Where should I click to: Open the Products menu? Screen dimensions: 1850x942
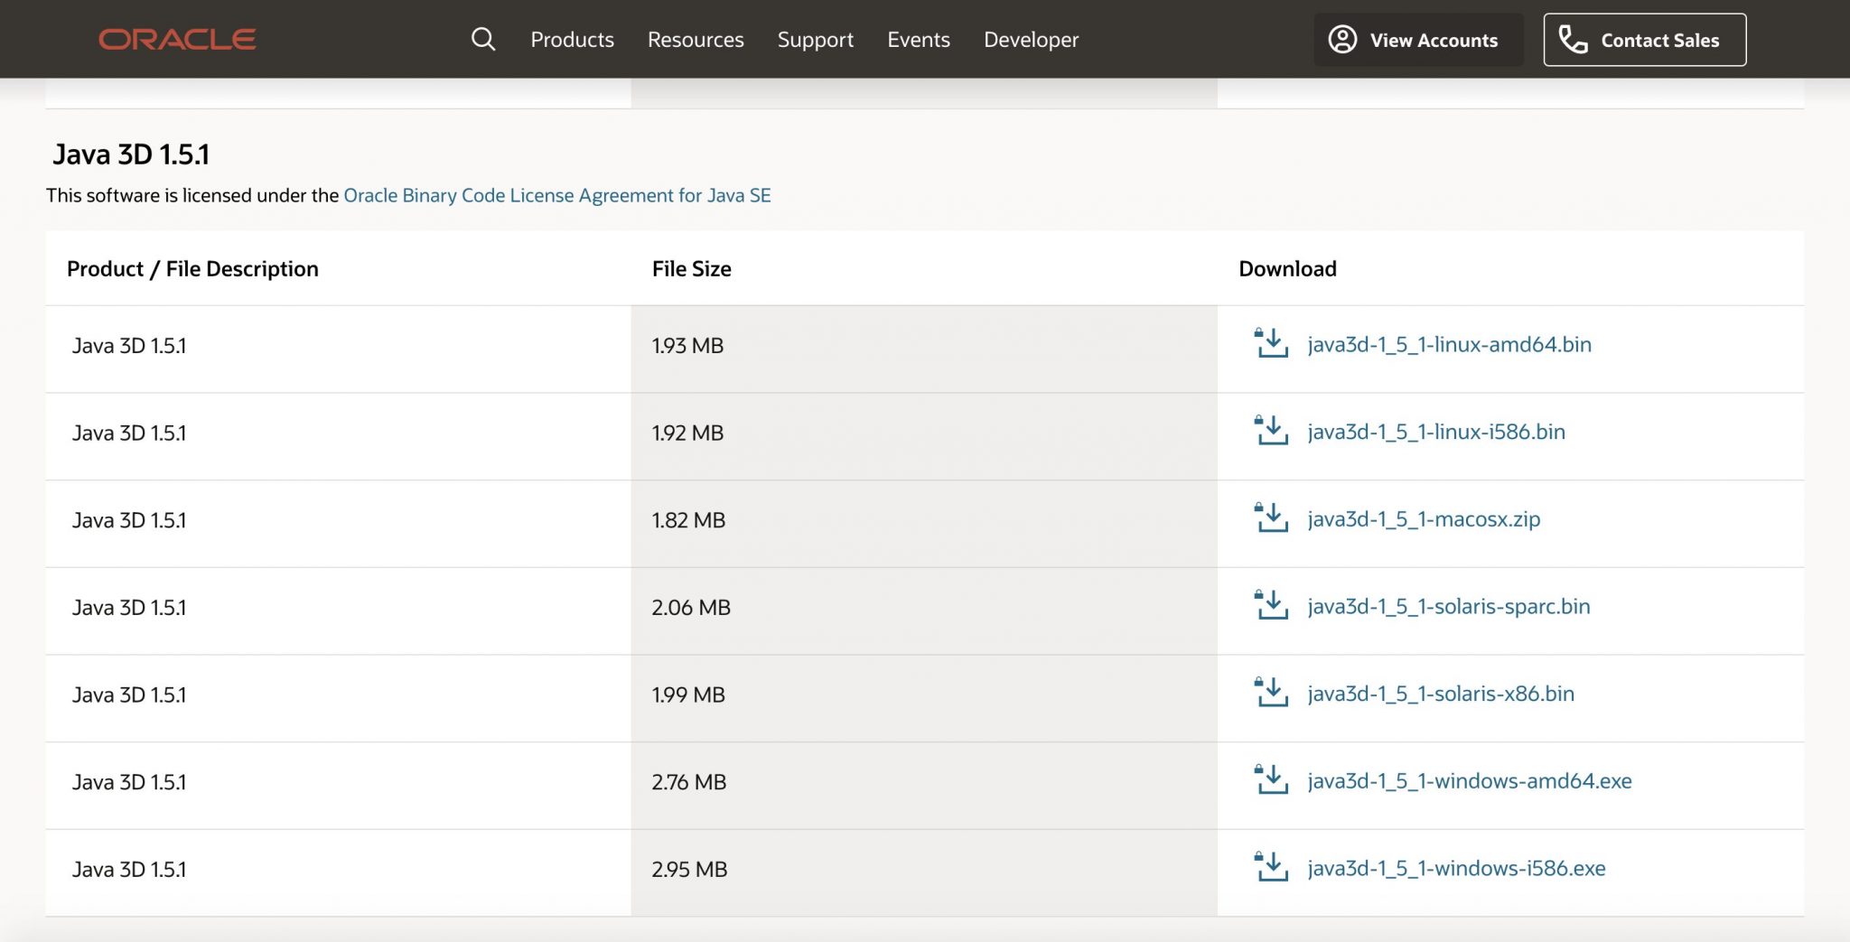tap(572, 40)
